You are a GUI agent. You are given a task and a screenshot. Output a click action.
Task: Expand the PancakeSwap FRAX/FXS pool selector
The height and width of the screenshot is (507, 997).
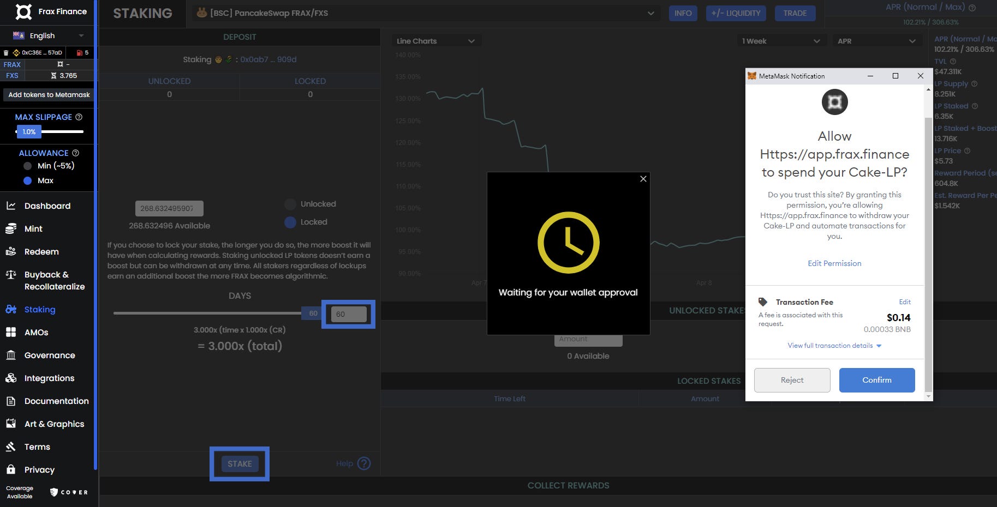pos(425,13)
